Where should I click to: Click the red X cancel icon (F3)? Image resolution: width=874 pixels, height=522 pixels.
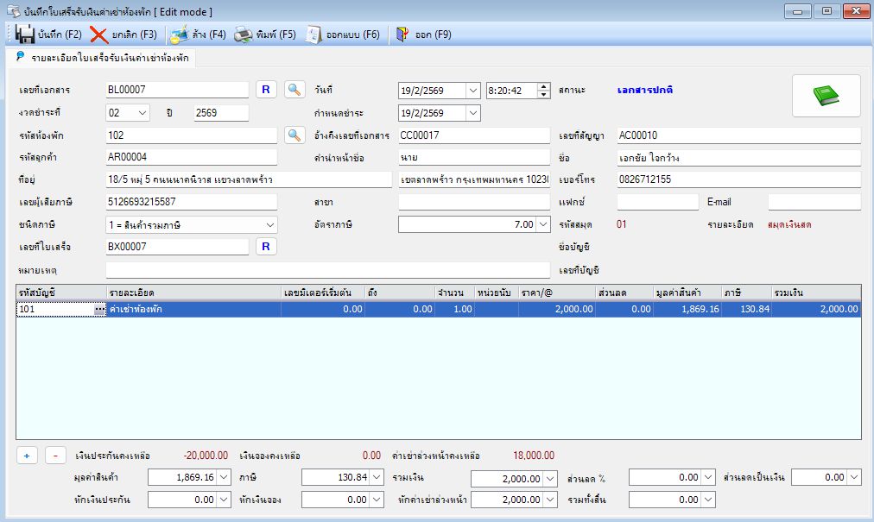98,35
